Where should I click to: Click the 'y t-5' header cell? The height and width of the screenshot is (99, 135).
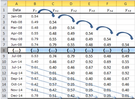click(x=126, y=10)
